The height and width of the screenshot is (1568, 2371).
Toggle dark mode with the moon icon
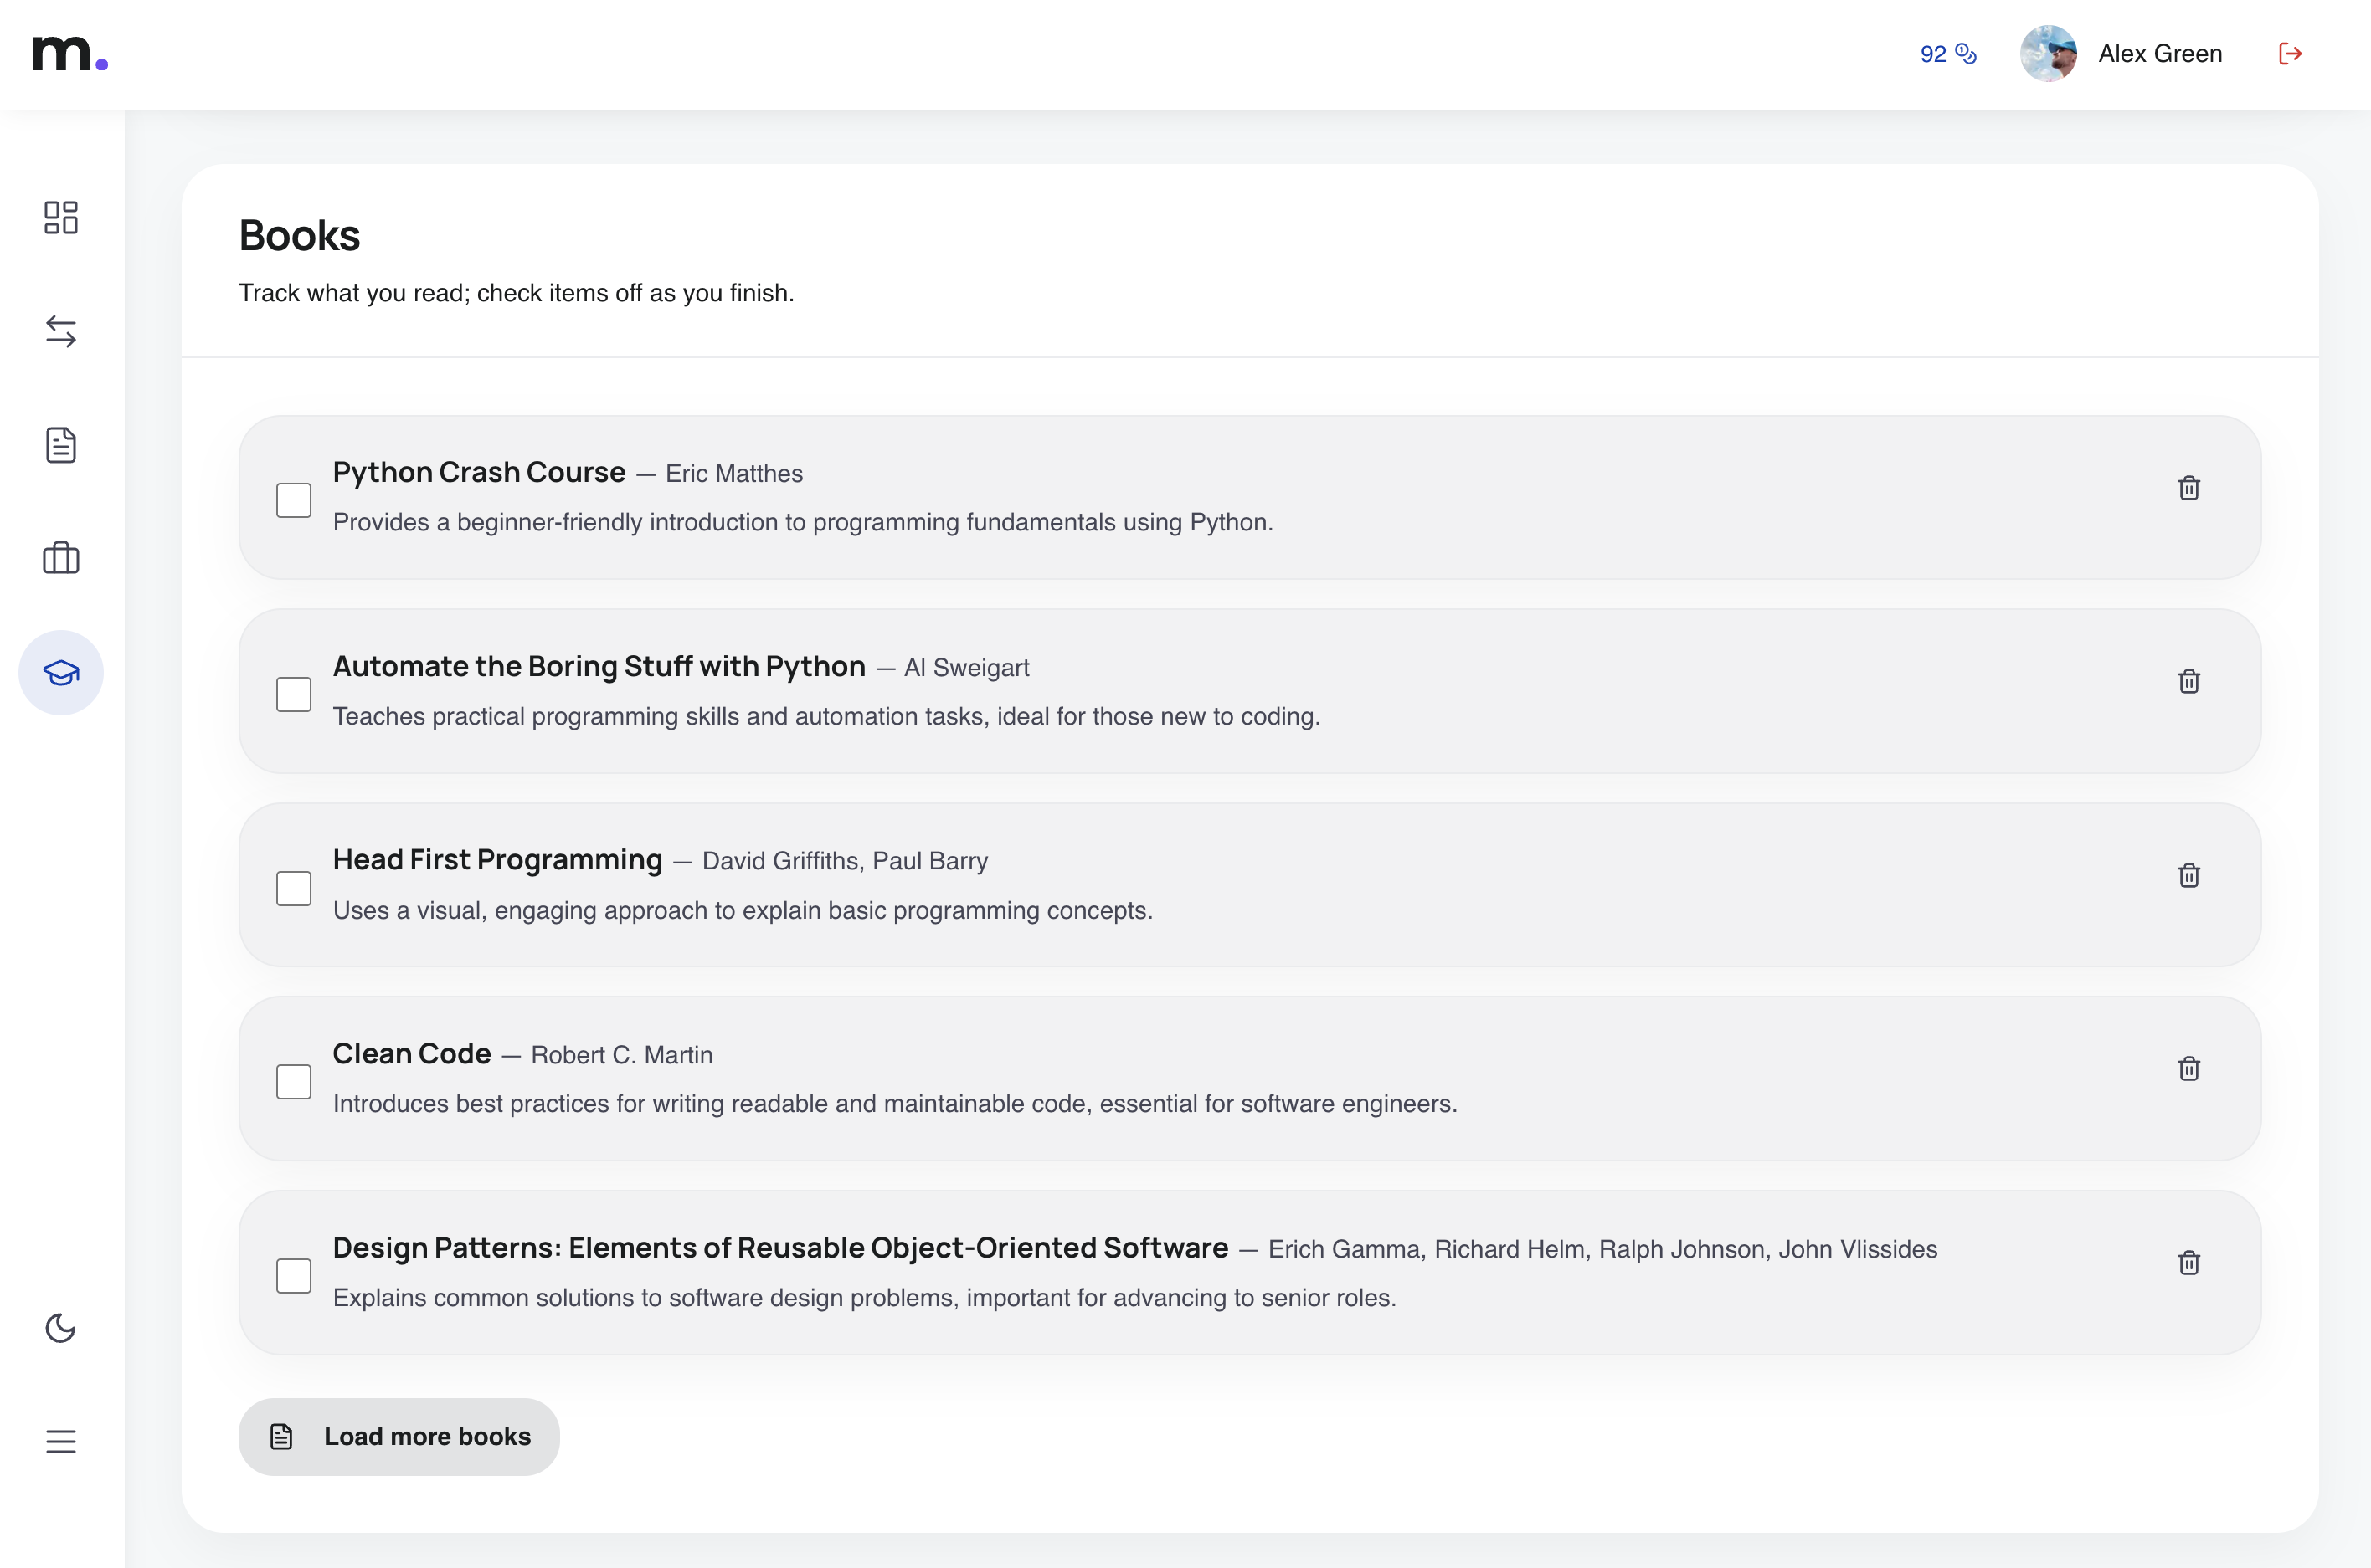pyautogui.click(x=61, y=1329)
